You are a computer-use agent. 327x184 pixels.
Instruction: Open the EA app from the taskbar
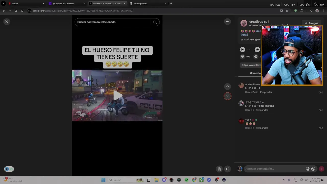[209, 180]
